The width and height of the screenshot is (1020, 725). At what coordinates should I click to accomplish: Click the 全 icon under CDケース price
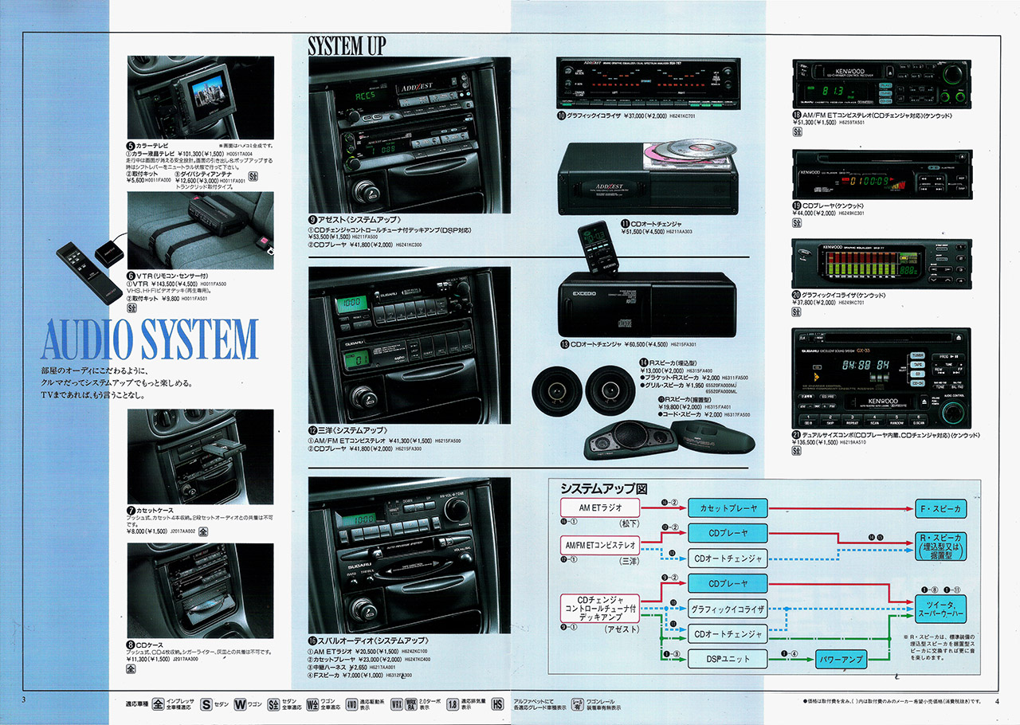tap(131, 671)
